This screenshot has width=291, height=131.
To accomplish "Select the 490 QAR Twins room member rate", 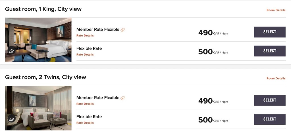I will coord(269,100).
